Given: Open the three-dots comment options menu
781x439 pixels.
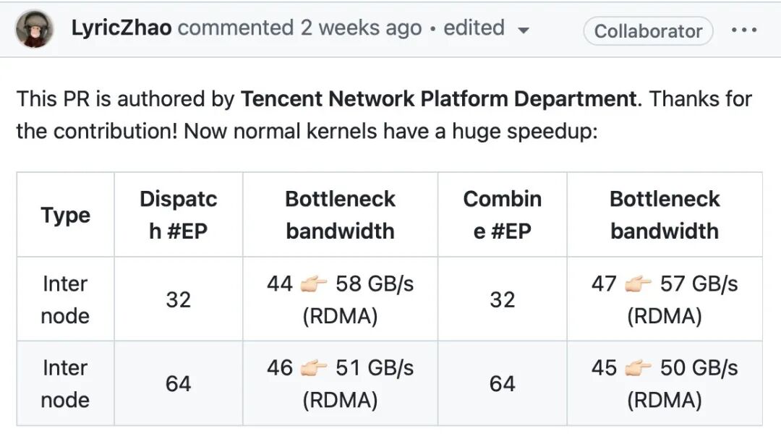Looking at the screenshot, I should pos(743,30).
